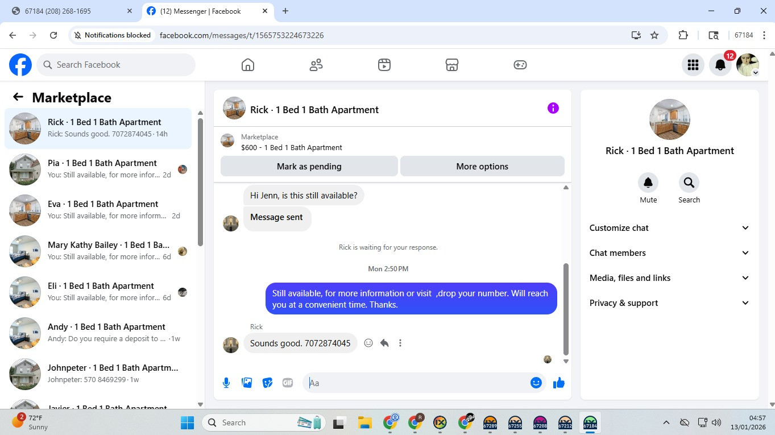Open Rick · 1 Bed 1 Bath Apartment conversation
The height and width of the screenshot is (435, 775).
tap(98, 129)
